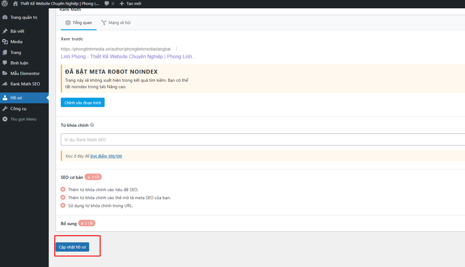Image resolution: width=465 pixels, height=267 pixels.
Task: Click the Mẫu Elementor folder icon
Action: 5,73
